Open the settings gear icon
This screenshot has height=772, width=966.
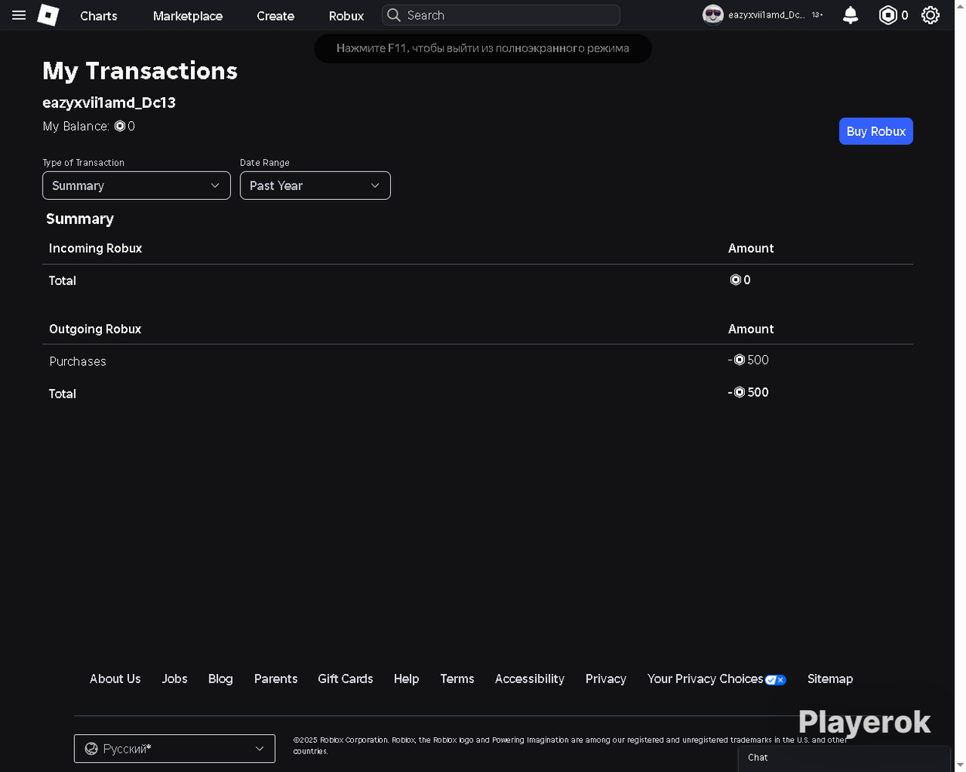click(x=930, y=15)
